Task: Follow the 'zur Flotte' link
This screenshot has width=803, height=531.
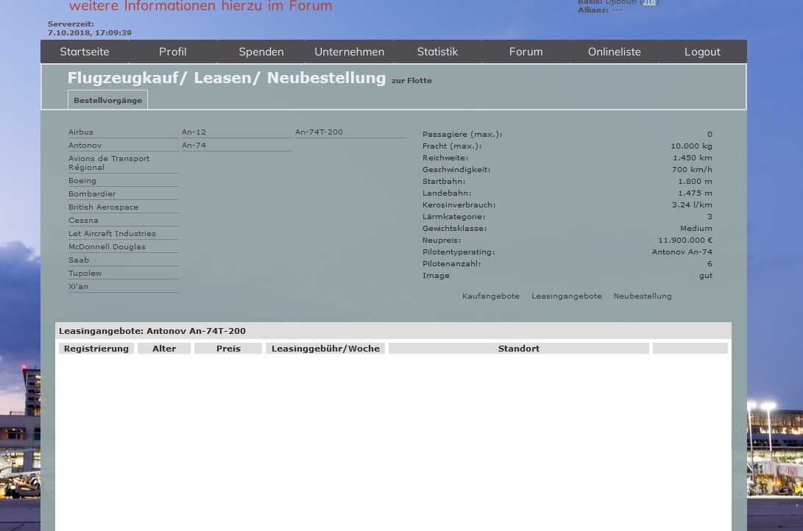Action: [x=411, y=80]
